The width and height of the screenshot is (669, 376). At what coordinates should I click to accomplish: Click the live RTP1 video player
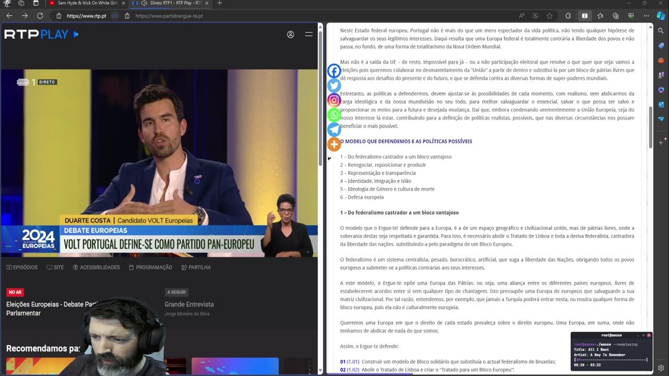pyautogui.click(x=159, y=163)
